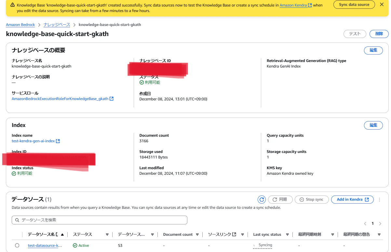Go to Amazon Bedrock breadcrumb
Viewport: 391px width, 252px height.
click(x=20, y=25)
